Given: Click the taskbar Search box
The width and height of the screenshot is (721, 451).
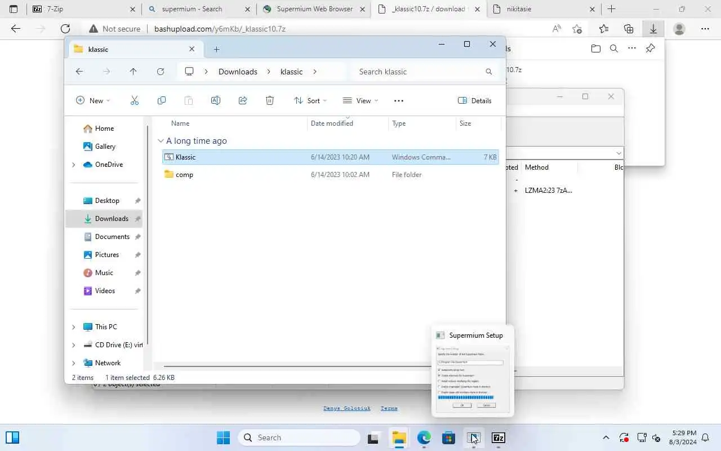Looking at the screenshot, I should point(299,437).
